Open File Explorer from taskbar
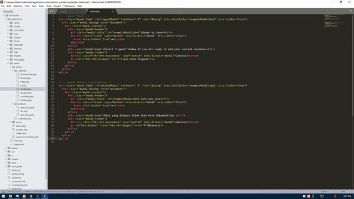Image resolution: width=354 pixels, height=199 pixels. click(x=11, y=196)
